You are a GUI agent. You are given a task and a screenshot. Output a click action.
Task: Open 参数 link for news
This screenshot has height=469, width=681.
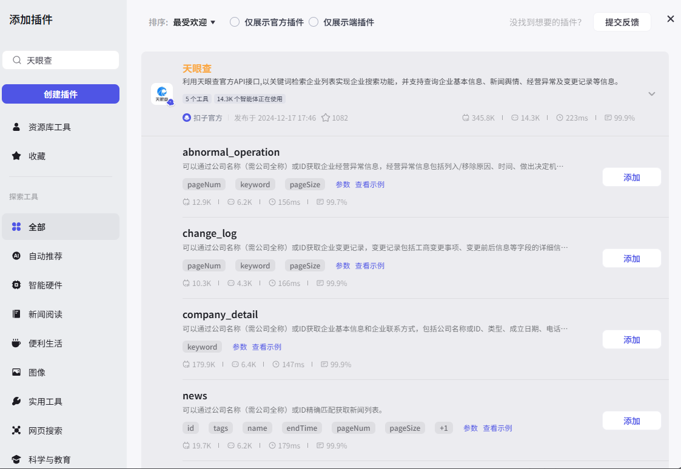click(x=471, y=428)
